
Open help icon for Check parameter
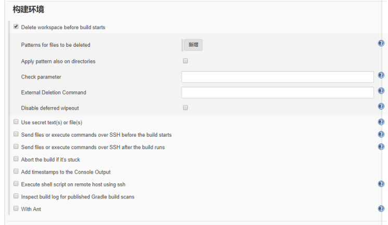[x=381, y=76]
